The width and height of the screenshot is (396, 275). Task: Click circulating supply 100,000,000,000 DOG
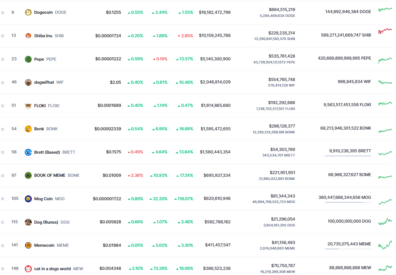349,221
